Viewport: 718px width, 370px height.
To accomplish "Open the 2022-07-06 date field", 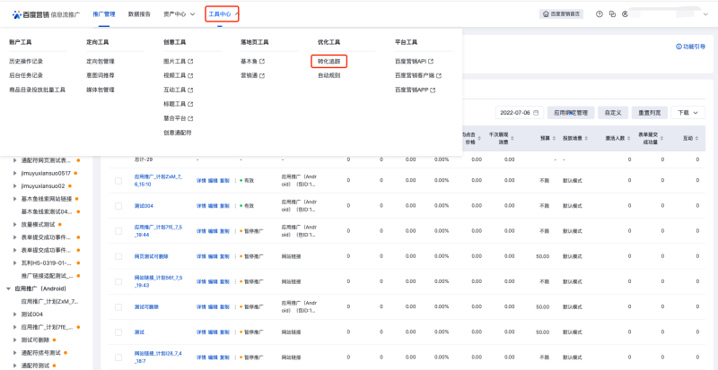I will point(520,113).
